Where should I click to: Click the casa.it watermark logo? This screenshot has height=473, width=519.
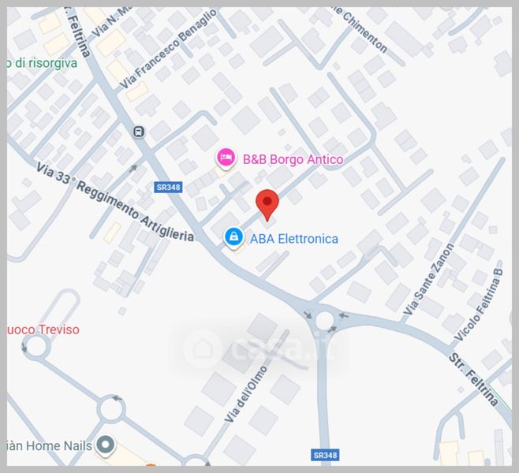pyautogui.click(x=259, y=348)
